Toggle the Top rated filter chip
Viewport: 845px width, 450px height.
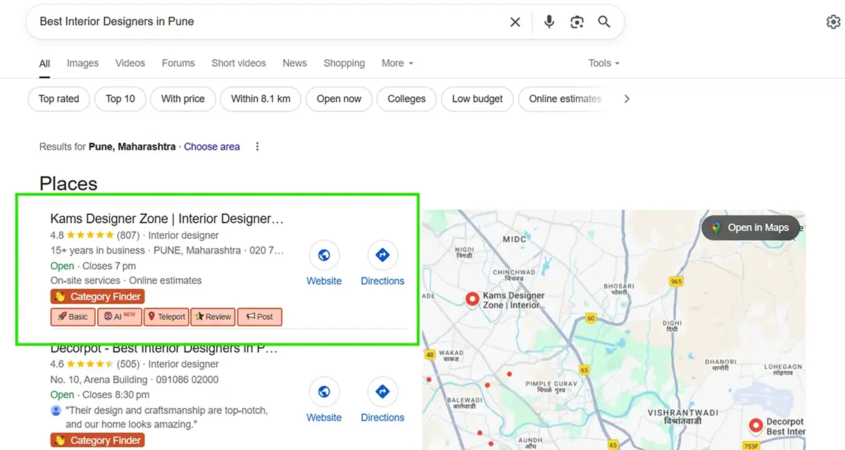[58, 99]
